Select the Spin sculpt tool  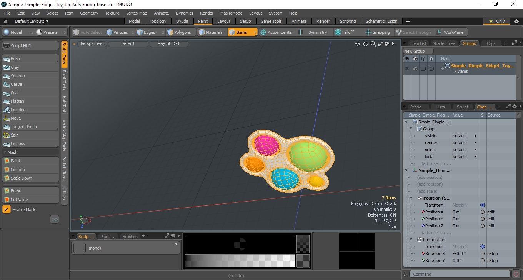coord(30,135)
